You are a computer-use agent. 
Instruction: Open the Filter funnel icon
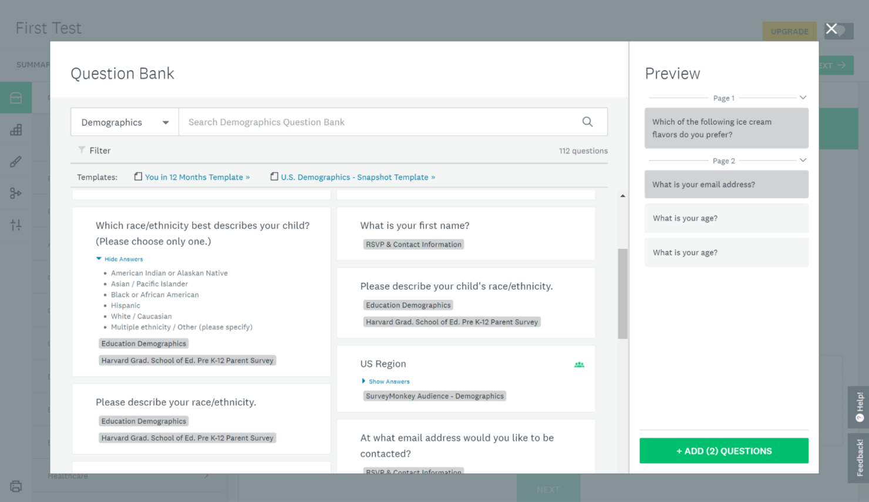tap(82, 150)
